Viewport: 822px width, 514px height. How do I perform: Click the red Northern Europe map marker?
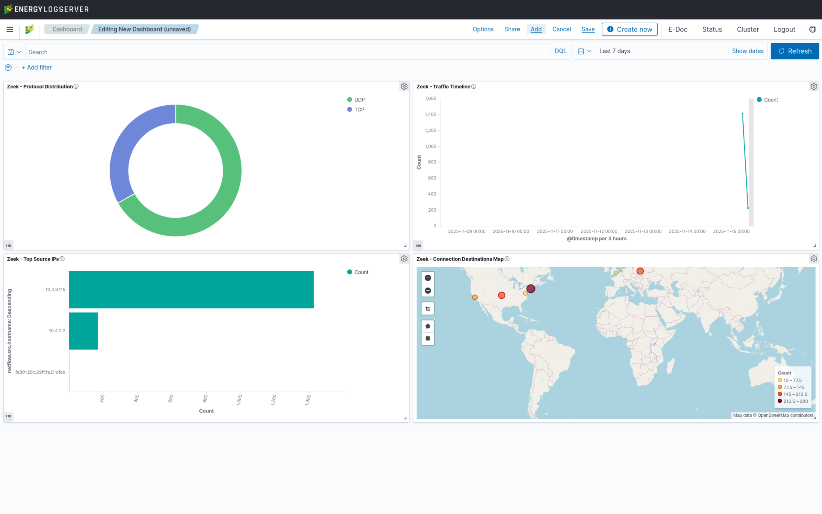click(640, 271)
